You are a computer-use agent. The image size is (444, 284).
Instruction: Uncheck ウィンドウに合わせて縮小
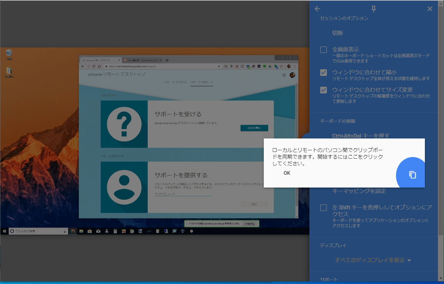pyautogui.click(x=324, y=72)
